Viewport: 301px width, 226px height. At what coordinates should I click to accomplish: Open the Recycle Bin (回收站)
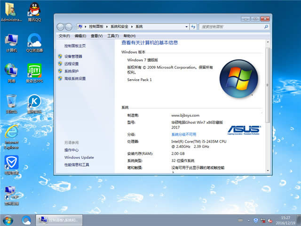[x=11, y=104]
